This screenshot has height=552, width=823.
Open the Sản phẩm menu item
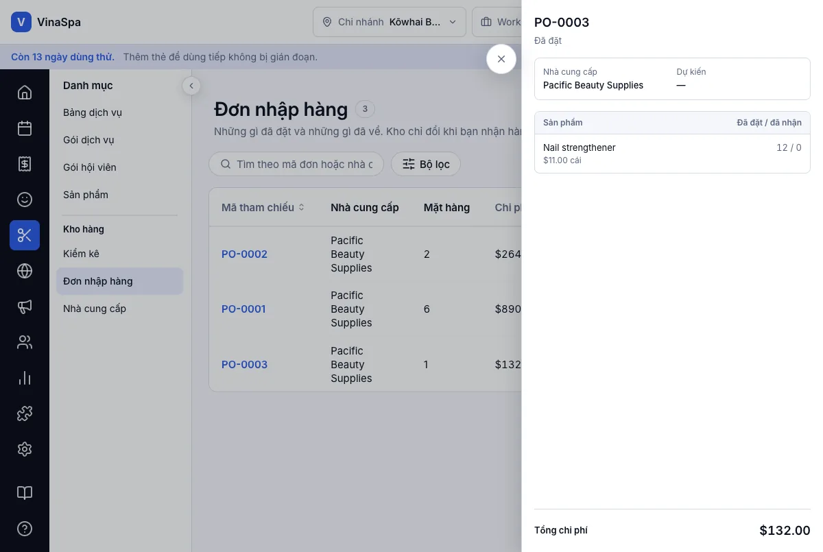119,195
